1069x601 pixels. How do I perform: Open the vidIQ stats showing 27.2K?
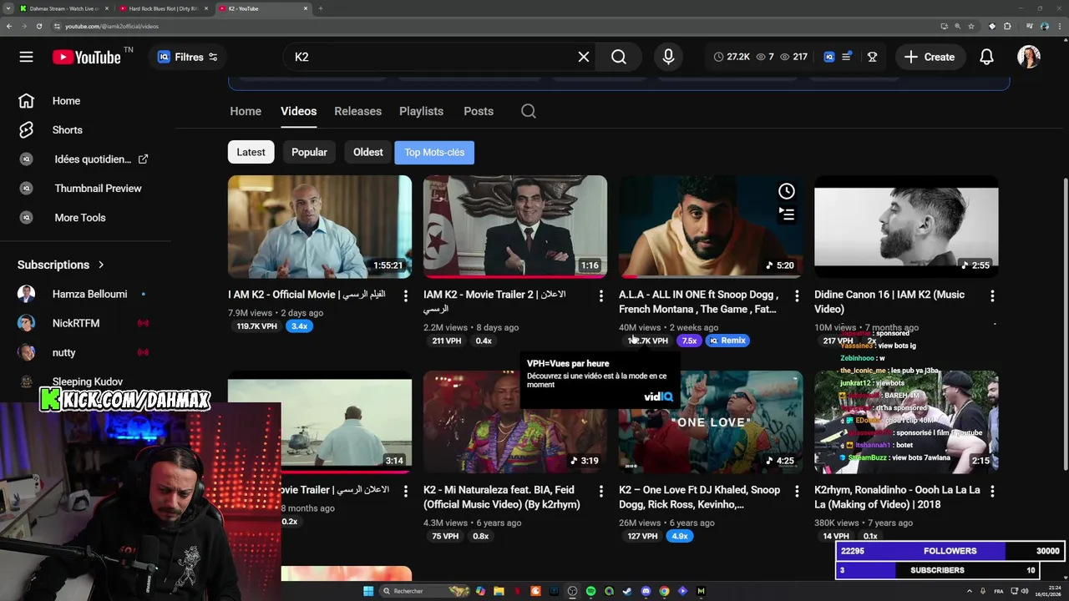732,57
